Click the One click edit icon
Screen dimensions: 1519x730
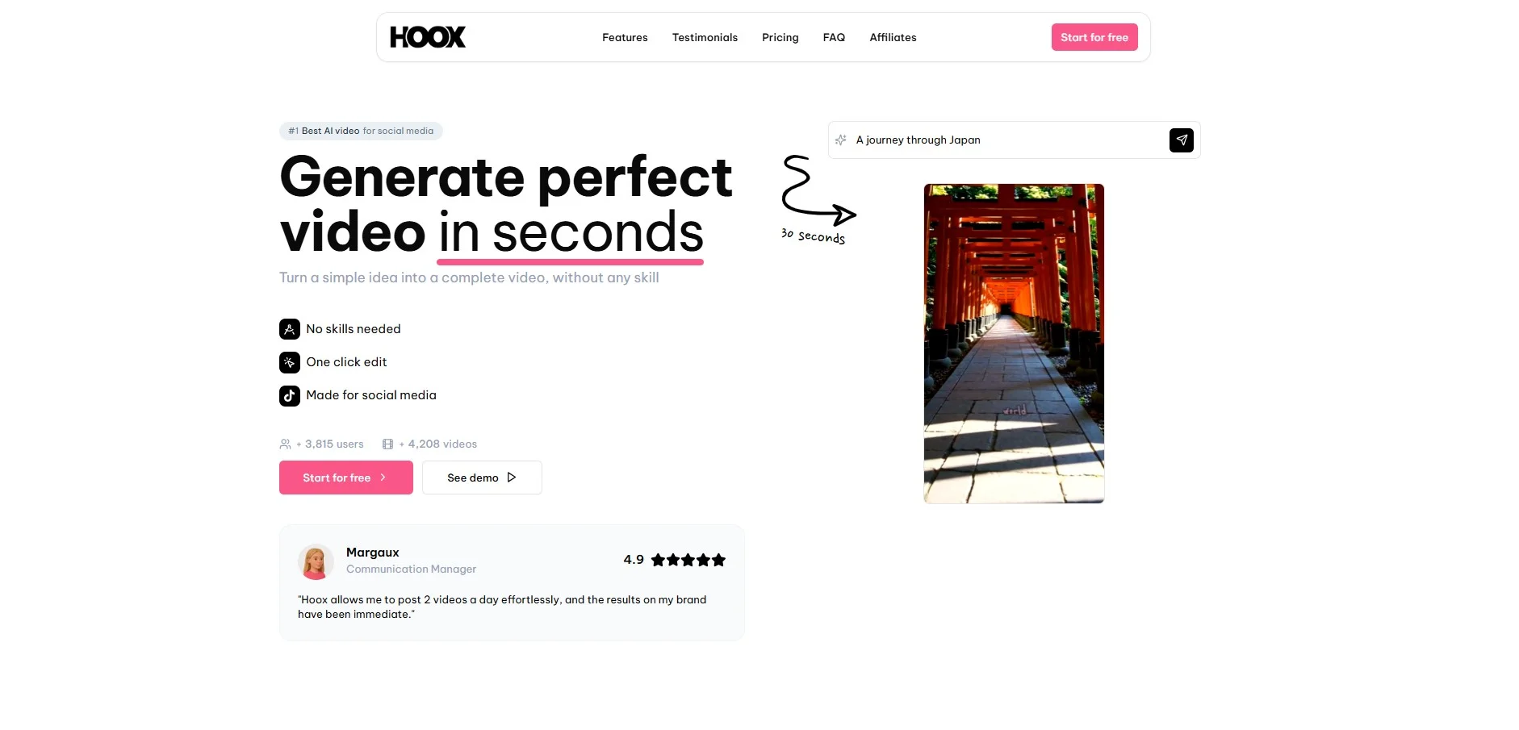coord(290,362)
